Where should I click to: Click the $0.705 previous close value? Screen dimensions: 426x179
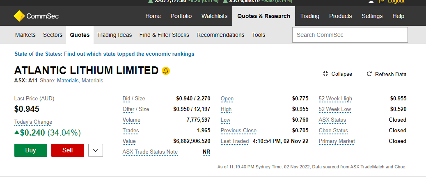tap(300, 130)
